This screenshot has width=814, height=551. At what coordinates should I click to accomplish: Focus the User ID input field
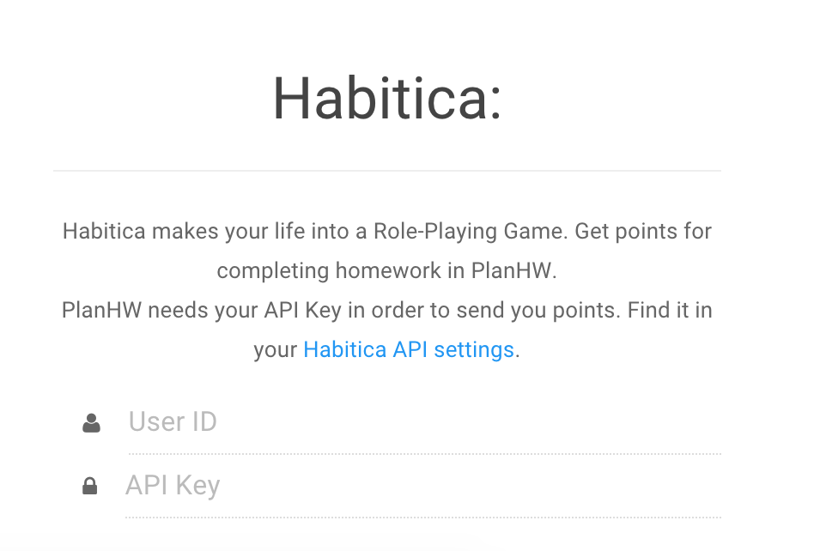(x=424, y=422)
